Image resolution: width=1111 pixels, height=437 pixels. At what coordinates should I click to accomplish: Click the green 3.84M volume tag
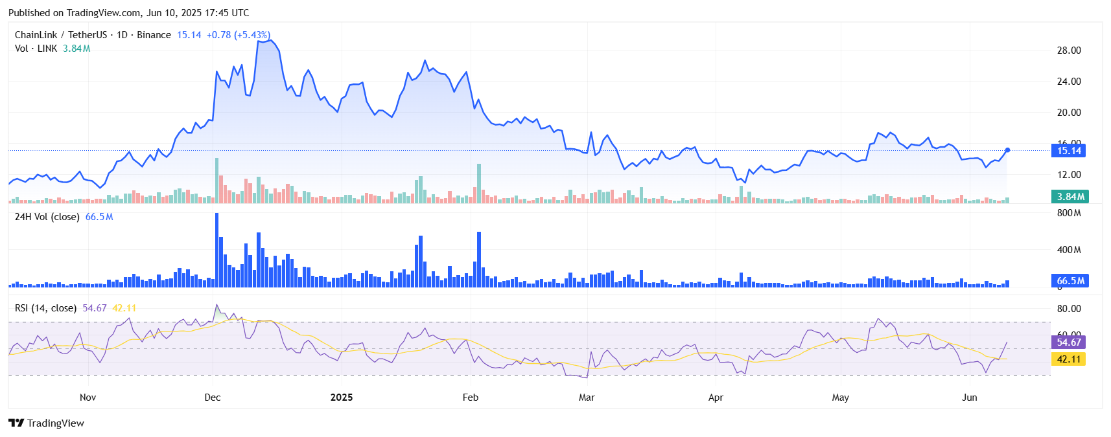(x=1069, y=197)
